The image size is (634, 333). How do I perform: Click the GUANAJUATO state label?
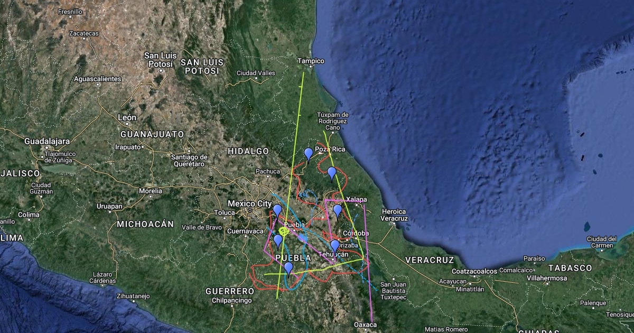point(152,134)
